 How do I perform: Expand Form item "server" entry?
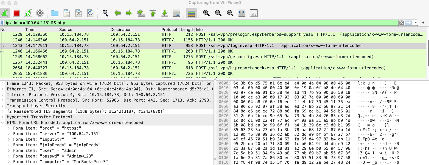(9, 134)
